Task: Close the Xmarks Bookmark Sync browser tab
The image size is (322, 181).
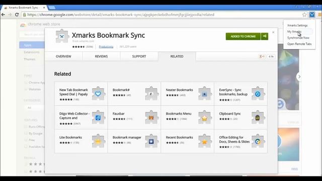Action: point(44,8)
